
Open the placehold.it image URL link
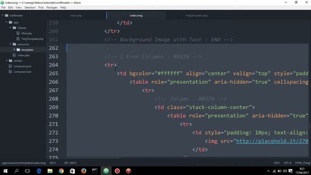pyautogui.click(x=272, y=141)
